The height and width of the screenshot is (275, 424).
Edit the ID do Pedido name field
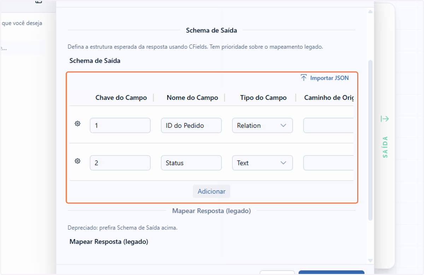191,125
